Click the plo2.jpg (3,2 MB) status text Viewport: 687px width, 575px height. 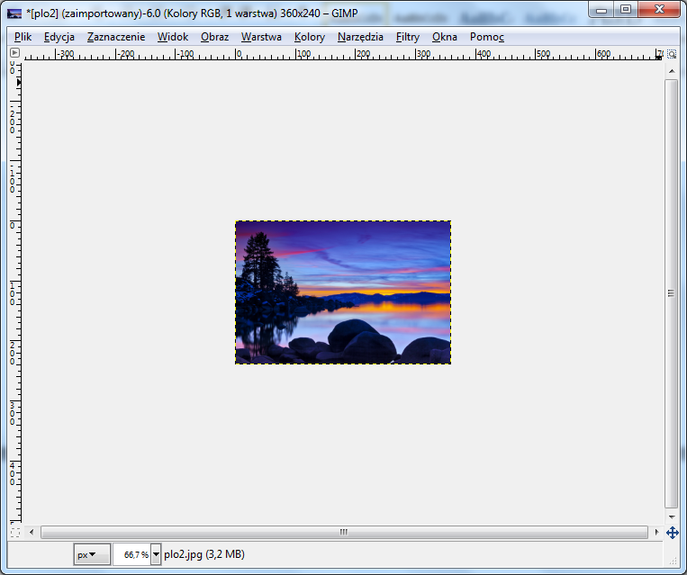[x=204, y=554]
